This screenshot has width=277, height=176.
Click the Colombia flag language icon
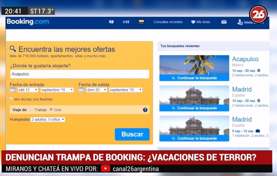[x=141, y=22]
